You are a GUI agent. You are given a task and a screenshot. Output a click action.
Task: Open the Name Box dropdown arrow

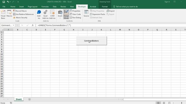pyautogui.click(x=13, y=25)
